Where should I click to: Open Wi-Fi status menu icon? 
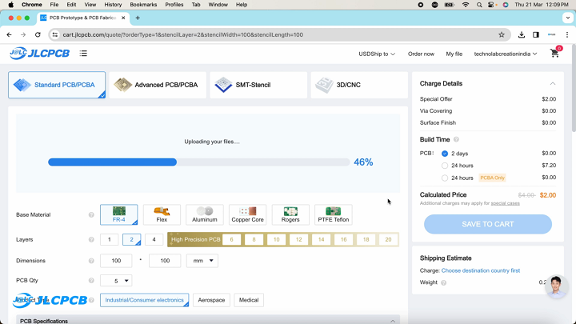pos(466,5)
